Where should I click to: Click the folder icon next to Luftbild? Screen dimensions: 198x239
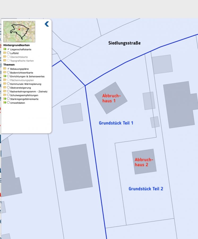click(x=5, y=53)
